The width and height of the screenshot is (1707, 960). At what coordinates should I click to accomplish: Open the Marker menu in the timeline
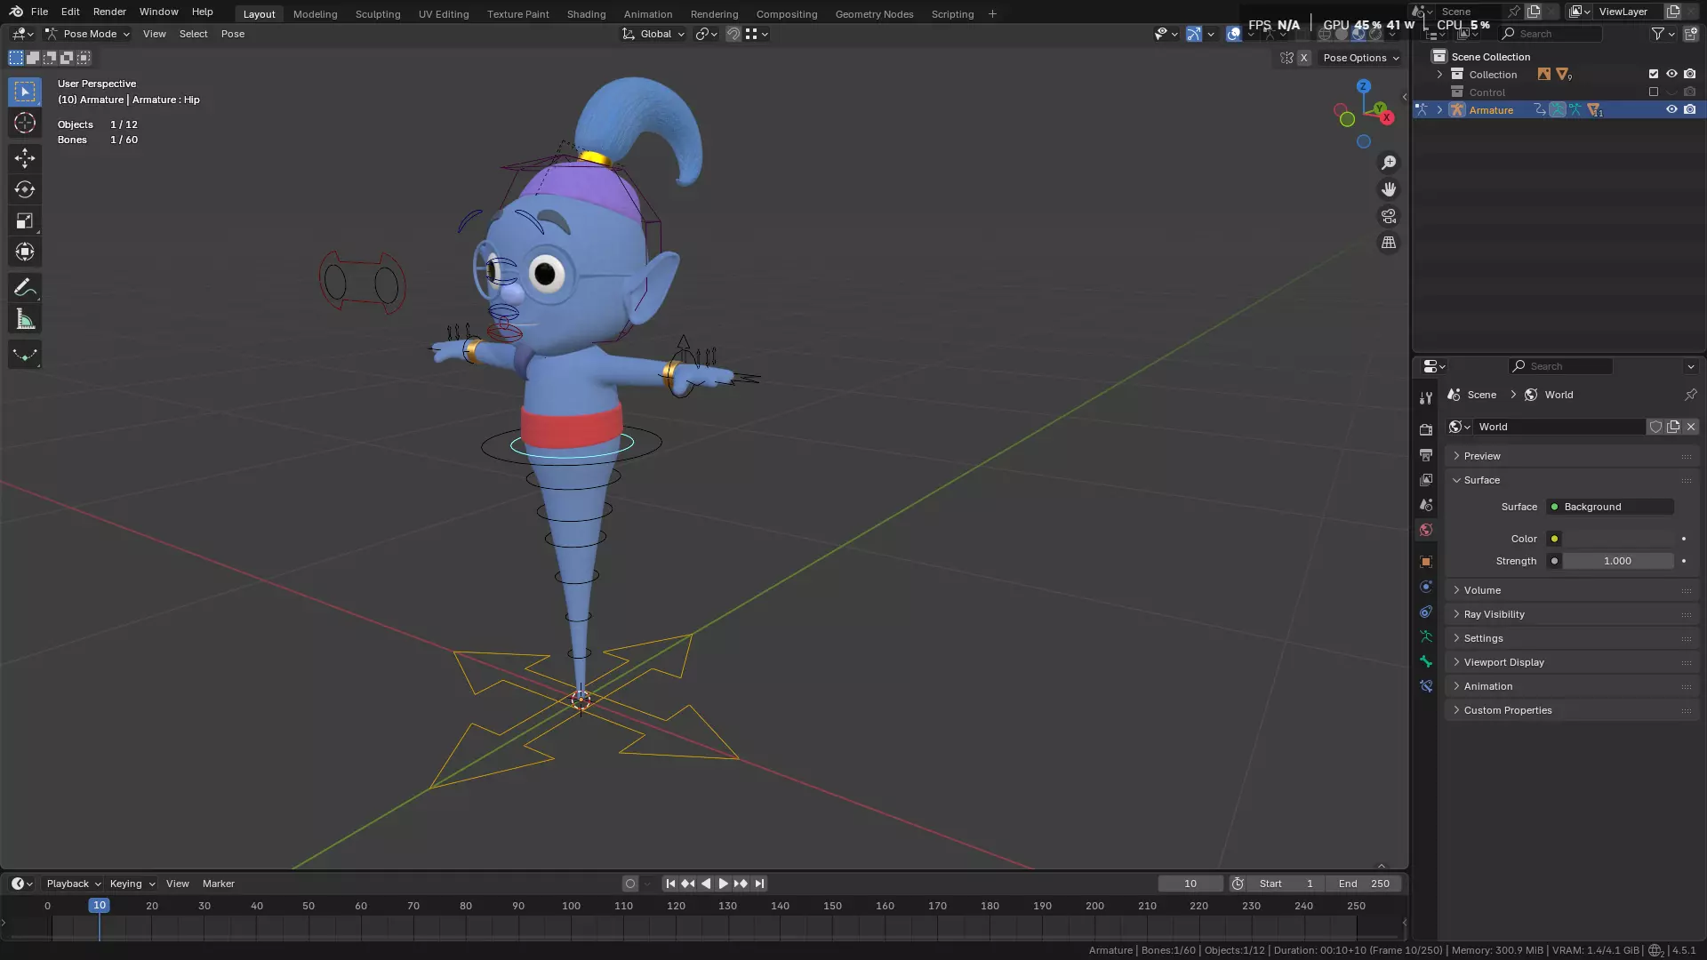click(x=219, y=884)
